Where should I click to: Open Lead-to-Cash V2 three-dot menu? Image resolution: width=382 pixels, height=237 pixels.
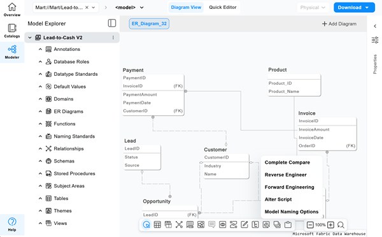[113, 38]
